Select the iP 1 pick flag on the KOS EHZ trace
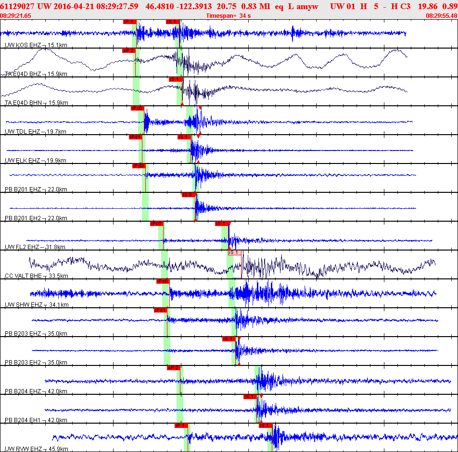 pos(130,22)
